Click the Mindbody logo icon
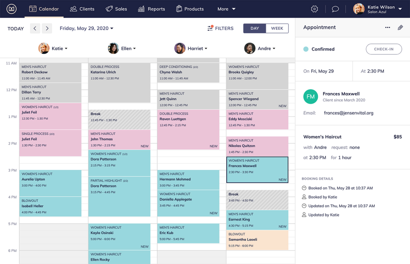The image size is (410, 264). click(x=11, y=9)
